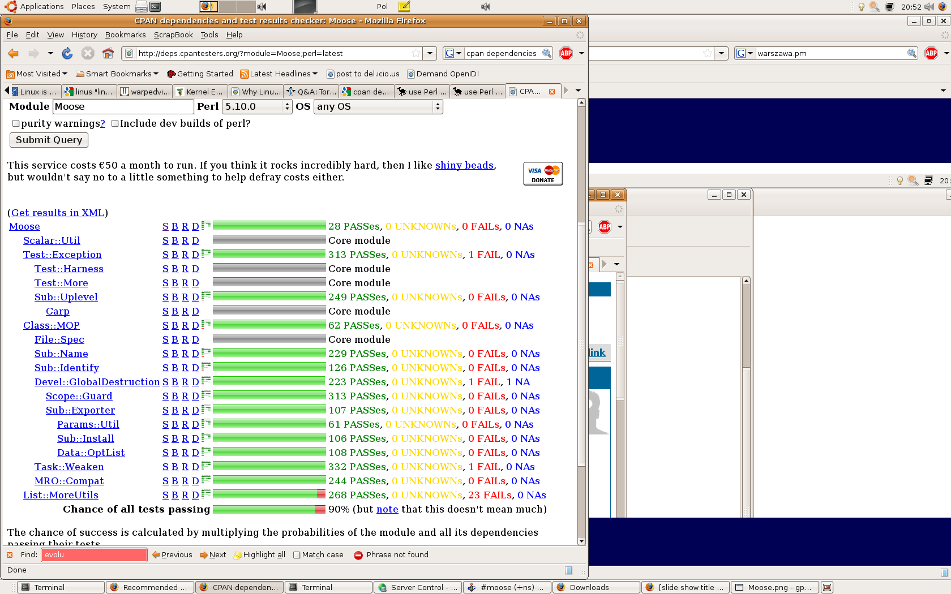
Task: Click into the Module input field
Action: point(123,106)
